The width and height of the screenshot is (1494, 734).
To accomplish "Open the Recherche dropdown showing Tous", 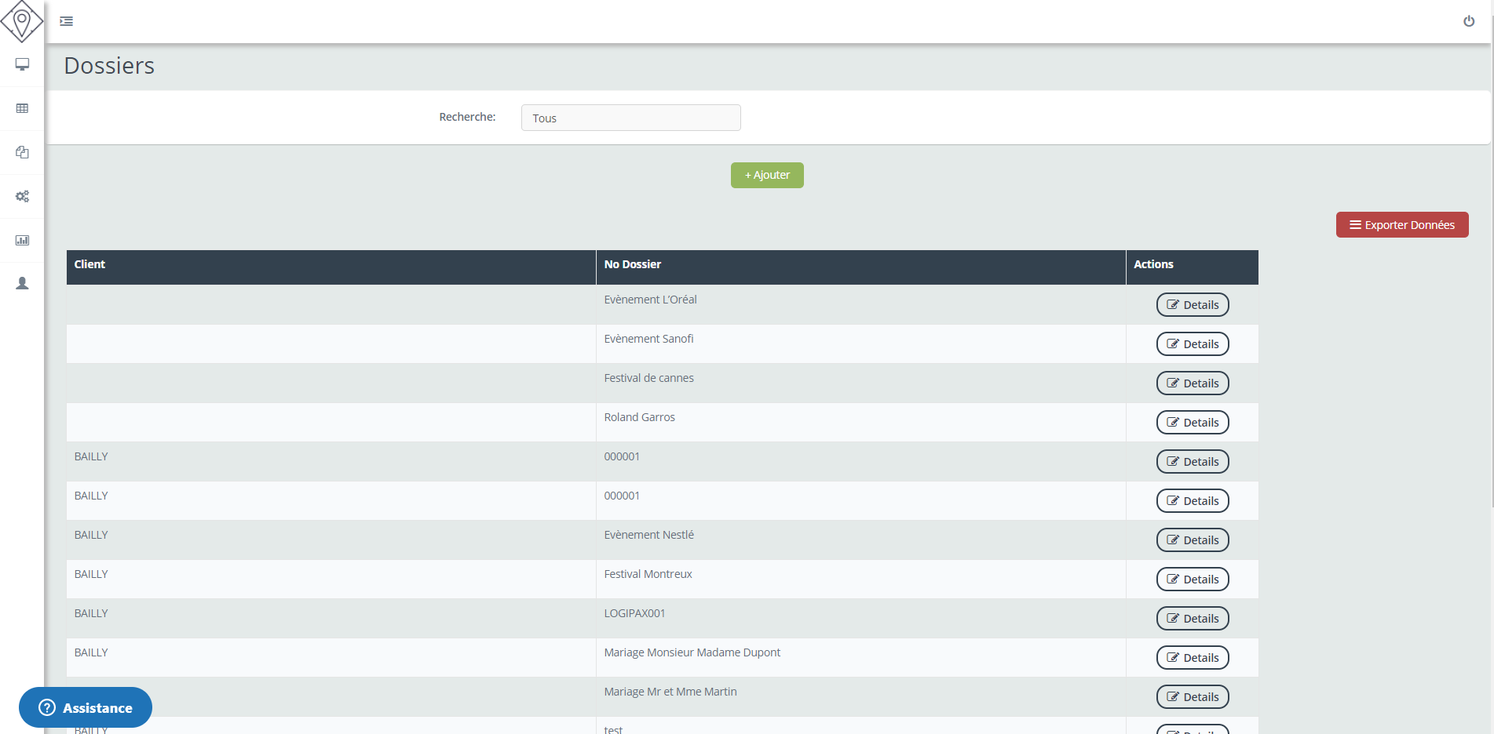I will 630,118.
